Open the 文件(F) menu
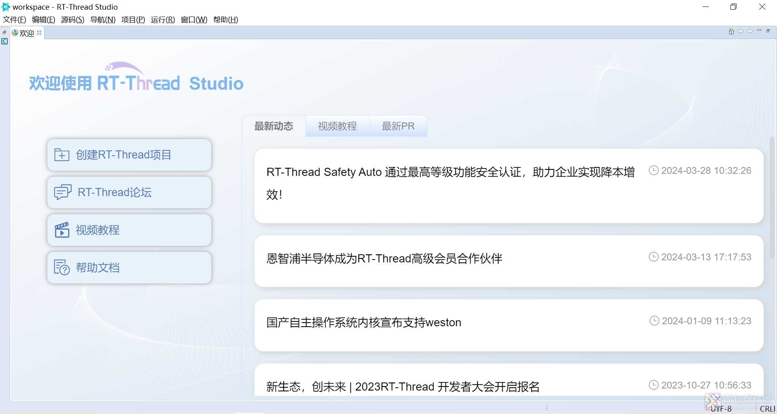777x414 pixels. click(x=15, y=19)
